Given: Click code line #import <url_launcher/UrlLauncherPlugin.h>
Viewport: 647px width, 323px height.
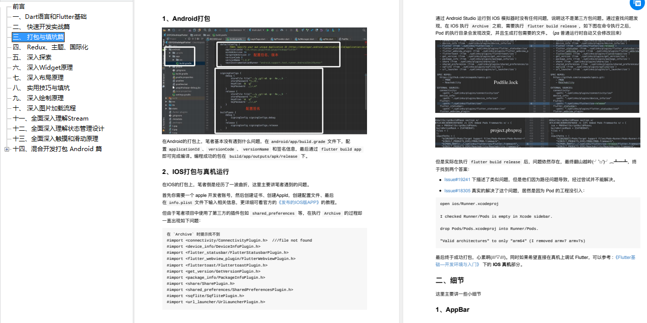Looking at the screenshot, I should 217,302.
